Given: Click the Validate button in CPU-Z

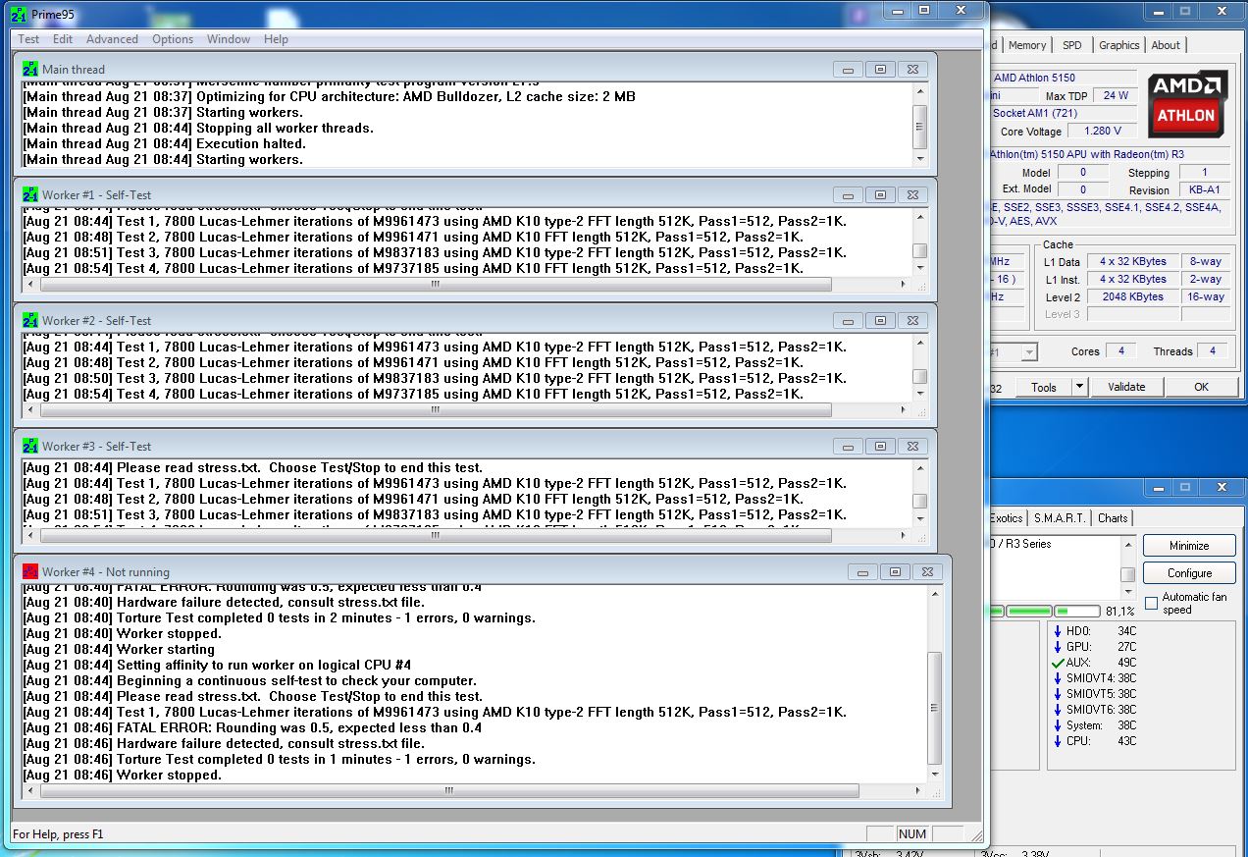Looking at the screenshot, I should [1126, 387].
